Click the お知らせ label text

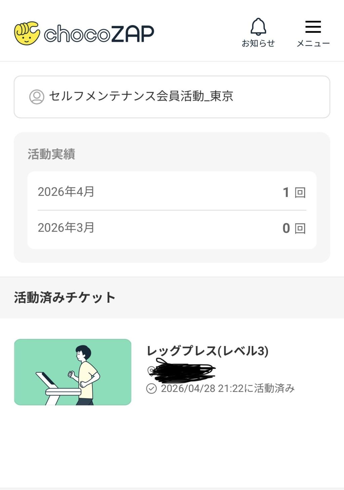258,43
